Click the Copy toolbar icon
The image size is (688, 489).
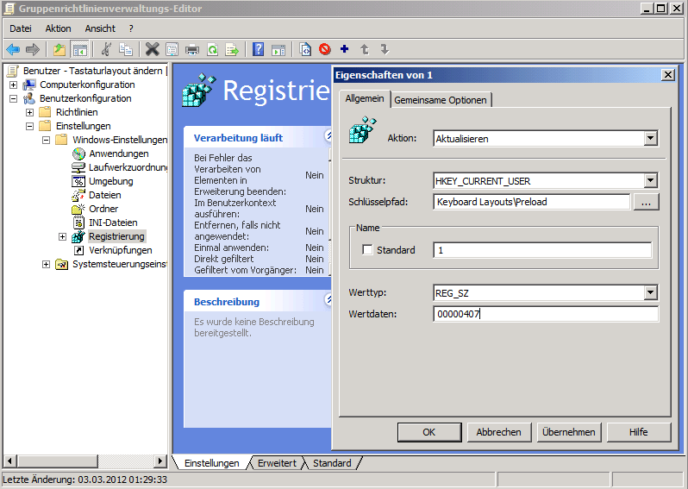click(x=127, y=50)
